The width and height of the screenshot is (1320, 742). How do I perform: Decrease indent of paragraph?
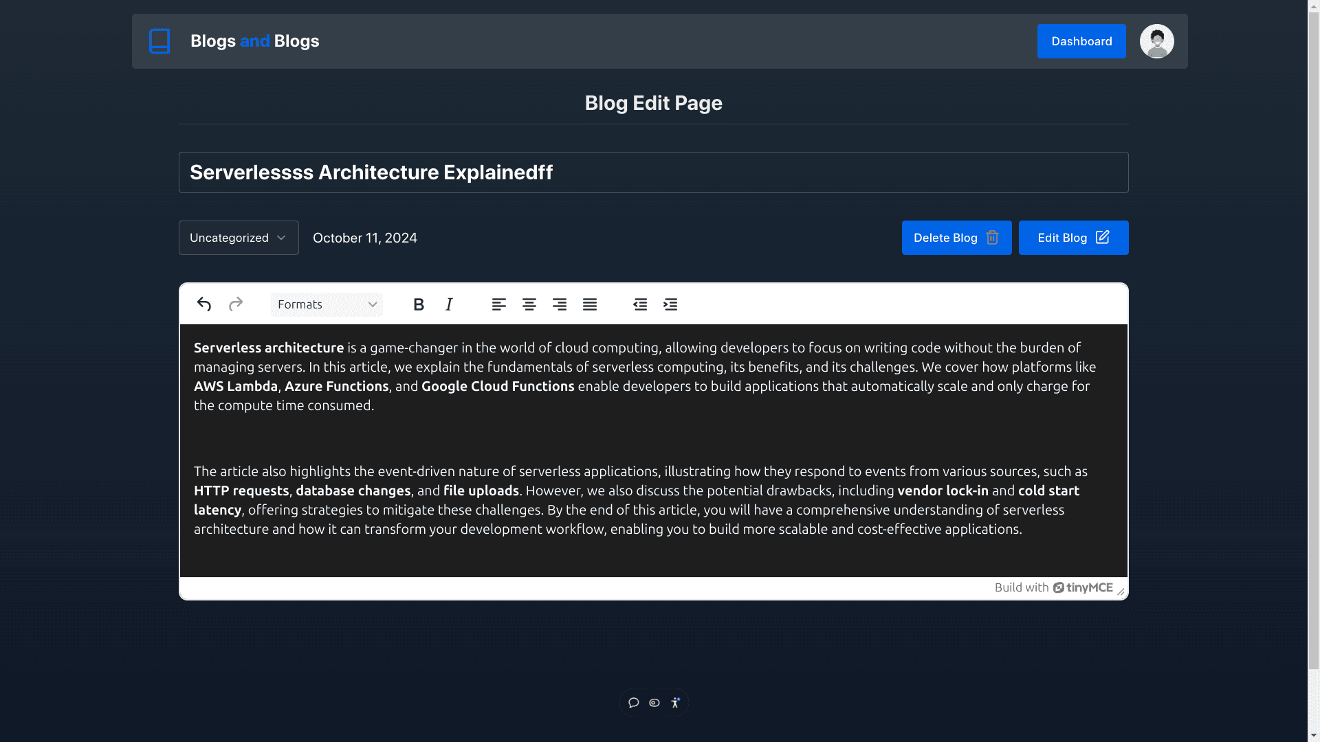coord(640,304)
